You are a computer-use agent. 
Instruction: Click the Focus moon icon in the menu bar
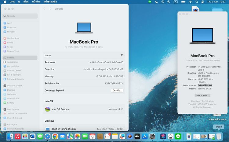coord(156,2)
